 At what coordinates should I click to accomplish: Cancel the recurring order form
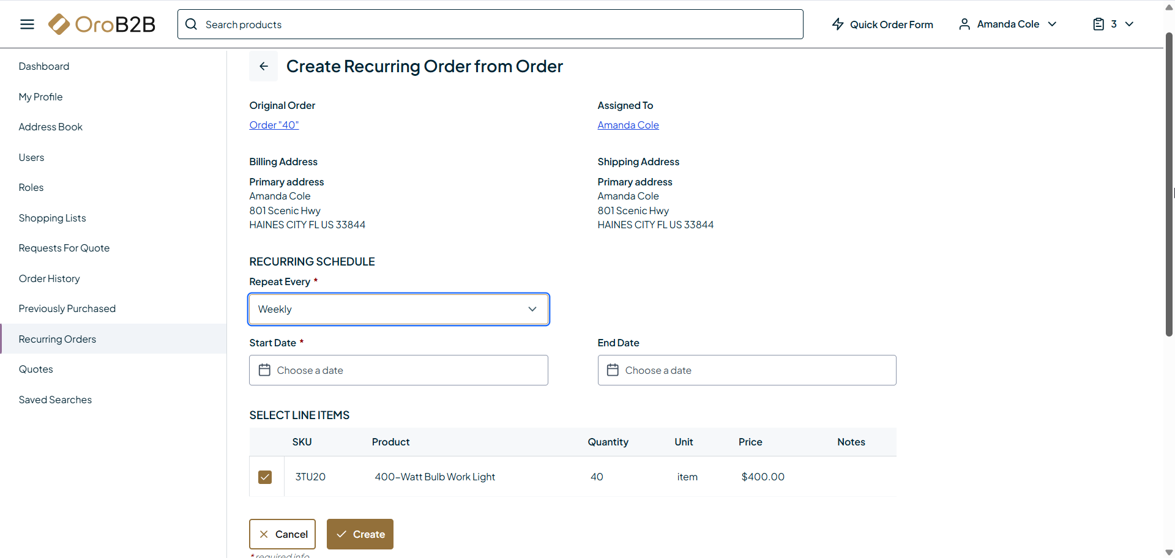pyautogui.click(x=282, y=534)
